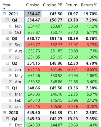The image size is (101, 127).
Task: Expand the Oct month row
Action: tap(11, 32)
